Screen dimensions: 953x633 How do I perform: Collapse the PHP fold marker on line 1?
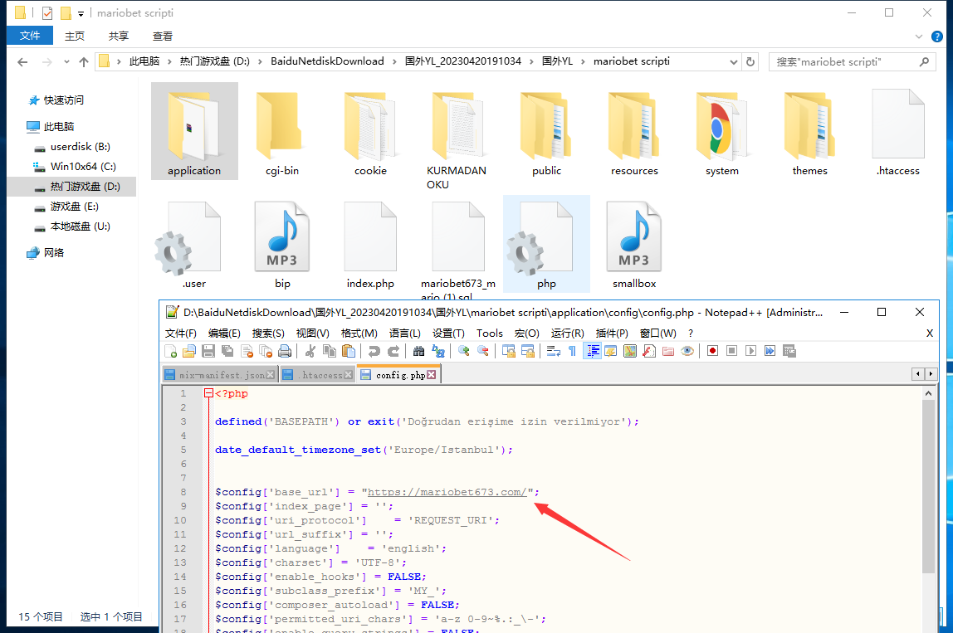click(208, 393)
